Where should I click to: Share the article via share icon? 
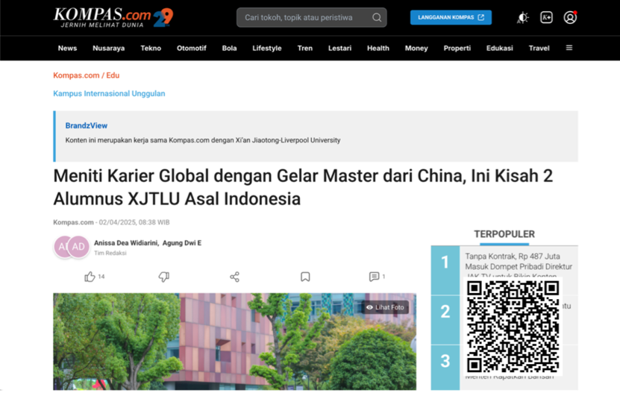click(x=234, y=277)
